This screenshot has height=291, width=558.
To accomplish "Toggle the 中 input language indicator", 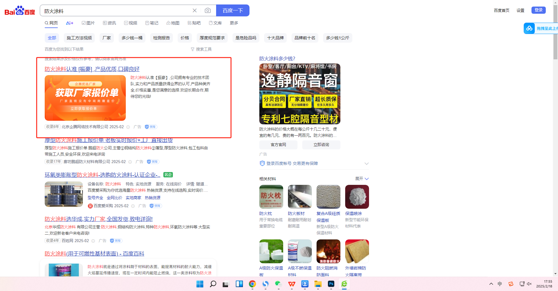I will point(500,284).
